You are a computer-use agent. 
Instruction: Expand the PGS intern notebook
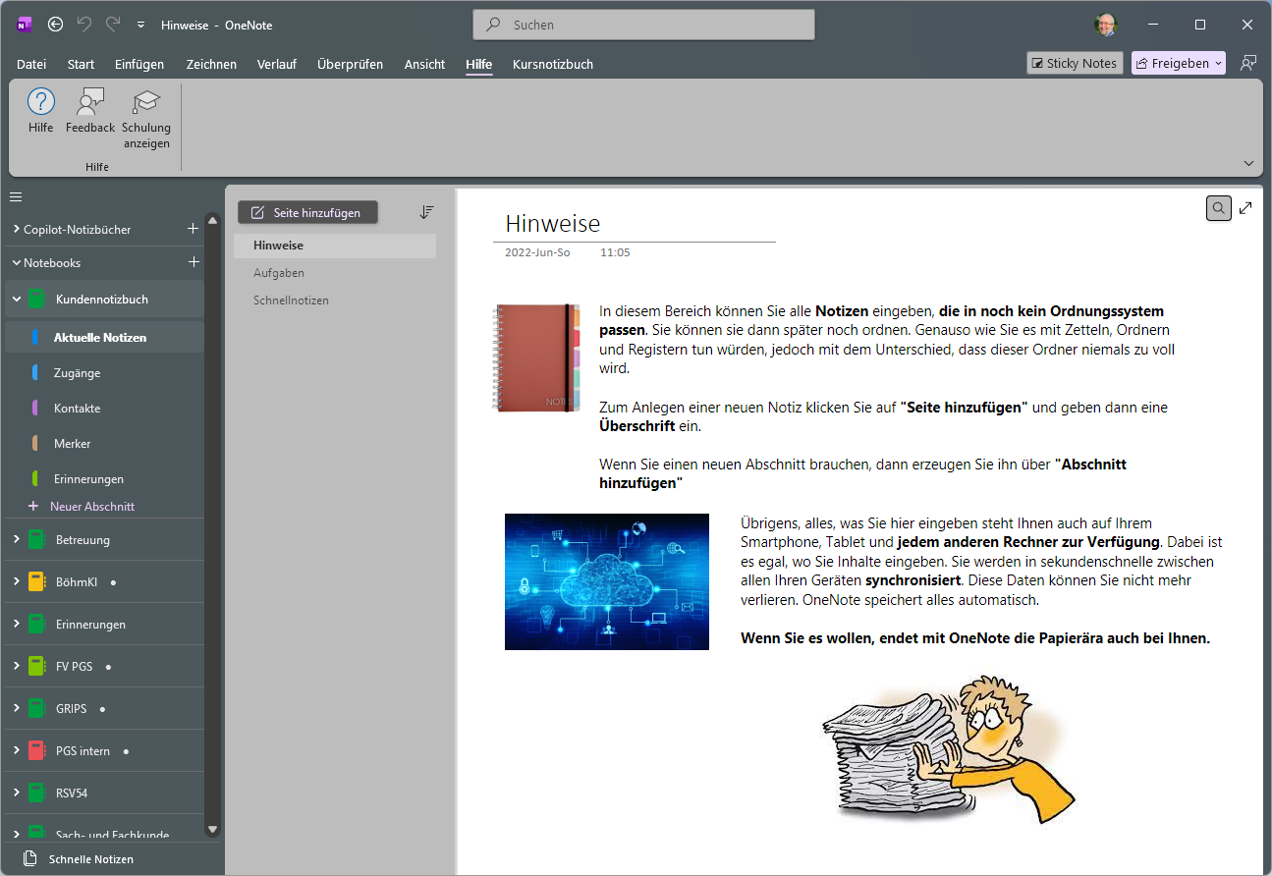coord(16,750)
